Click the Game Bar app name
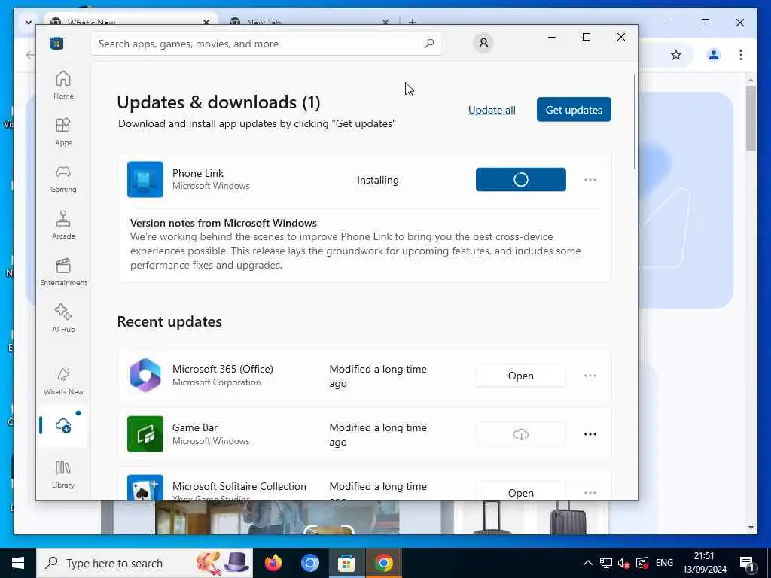The image size is (771, 578). (x=195, y=427)
